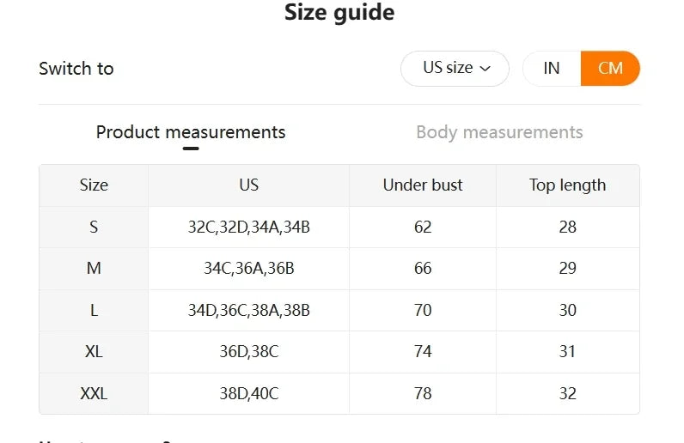Click the chevron arrow beside US size
This screenshot has width=684, height=443.
coord(486,69)
